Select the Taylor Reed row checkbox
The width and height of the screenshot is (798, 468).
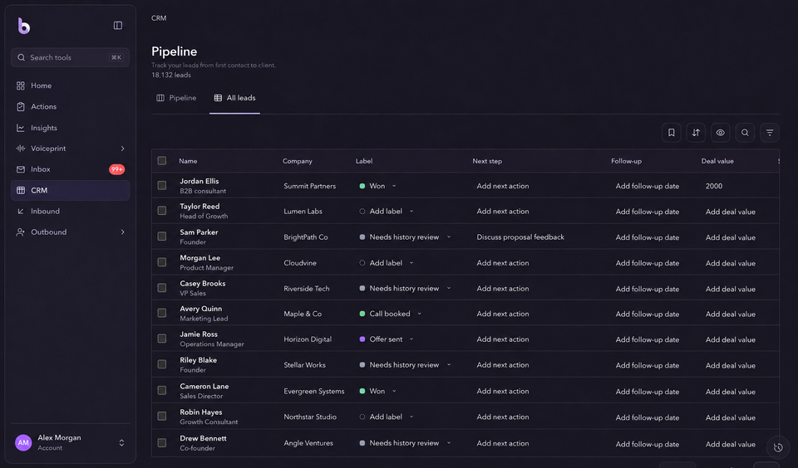162,211
